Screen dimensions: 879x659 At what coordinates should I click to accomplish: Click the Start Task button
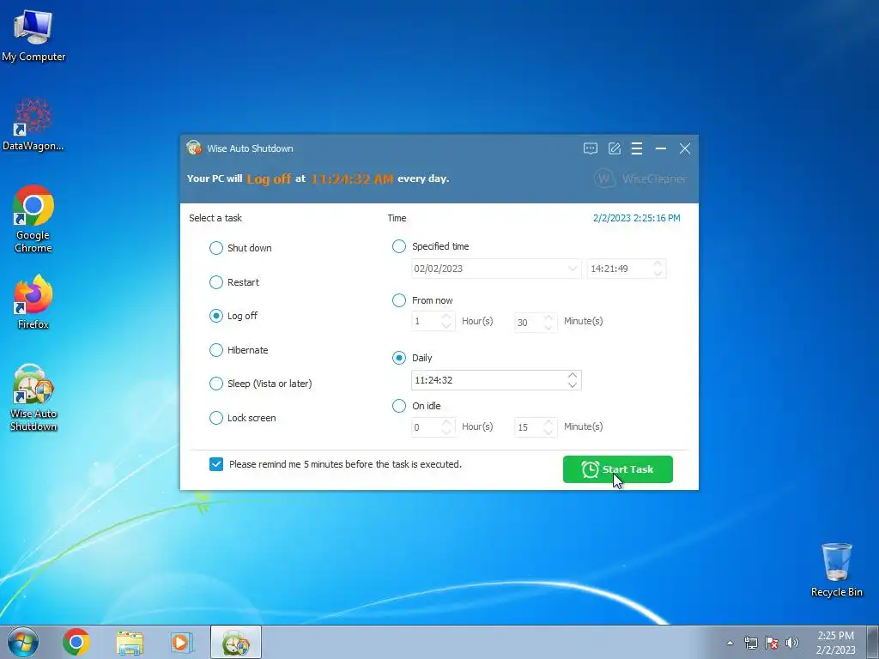pyautogui.click(x=618, y=469)
